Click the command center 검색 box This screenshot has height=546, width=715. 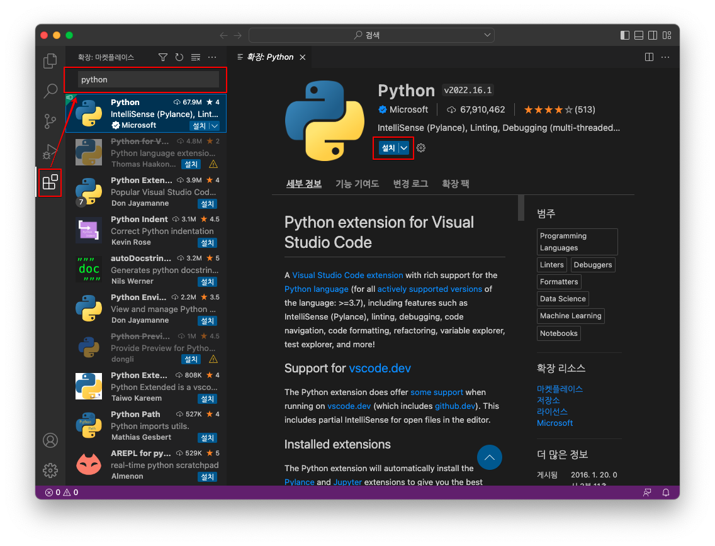tap(371, 35)
